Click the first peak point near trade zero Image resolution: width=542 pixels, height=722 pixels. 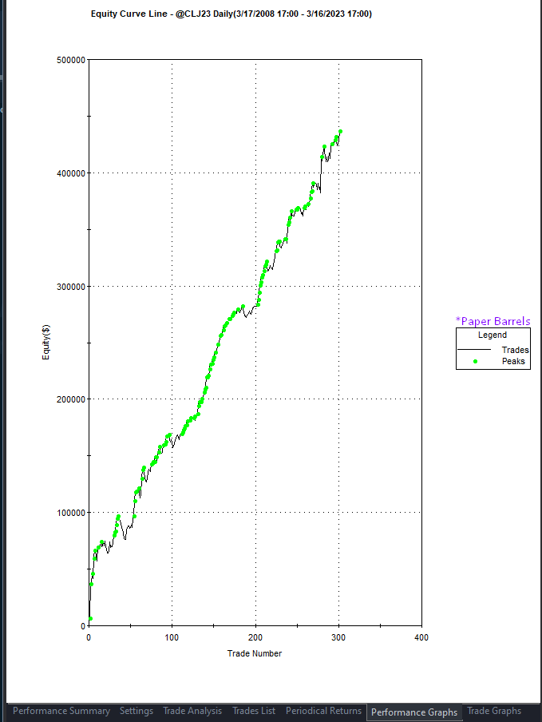pos(91,618)
